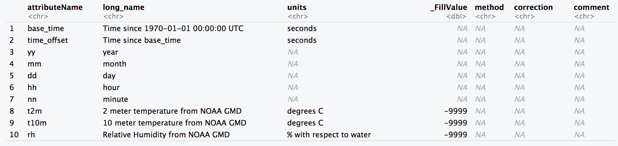Click the long_name column header

(123, 7)
